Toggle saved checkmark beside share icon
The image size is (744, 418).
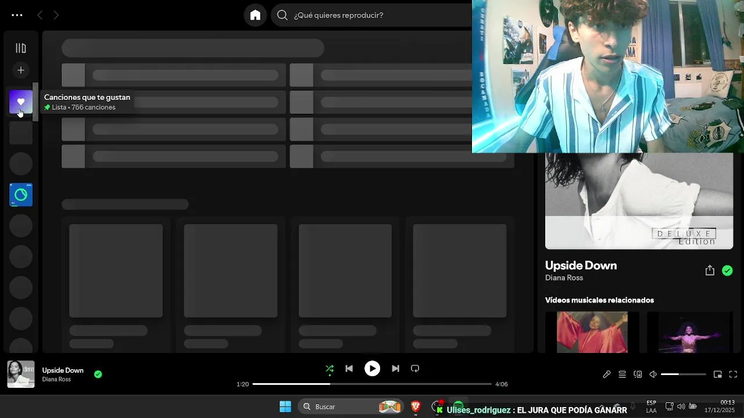point(727,271)
